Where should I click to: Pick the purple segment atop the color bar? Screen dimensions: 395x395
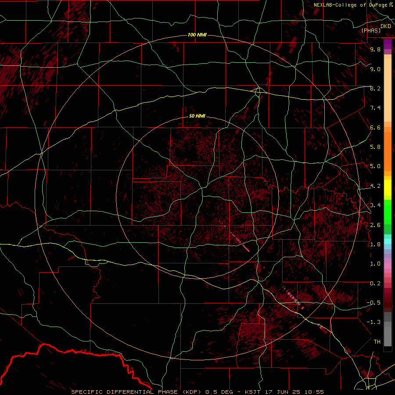click(x=388, y=44)
